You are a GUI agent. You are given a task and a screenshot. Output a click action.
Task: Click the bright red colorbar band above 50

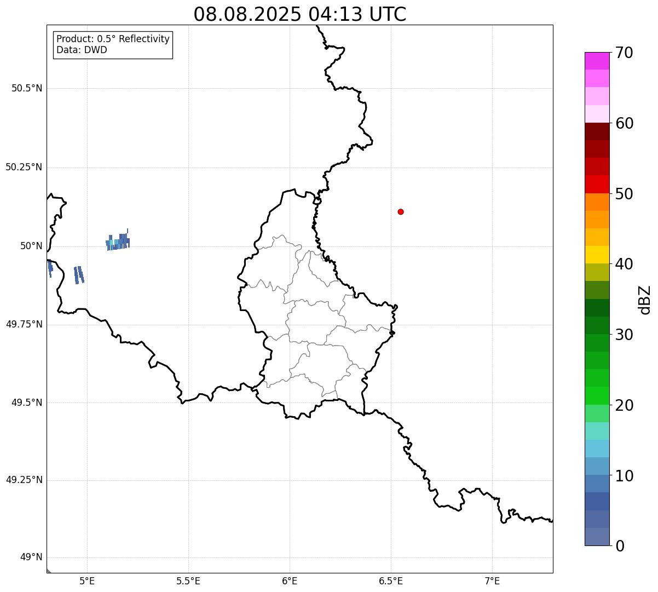(597, 184)
